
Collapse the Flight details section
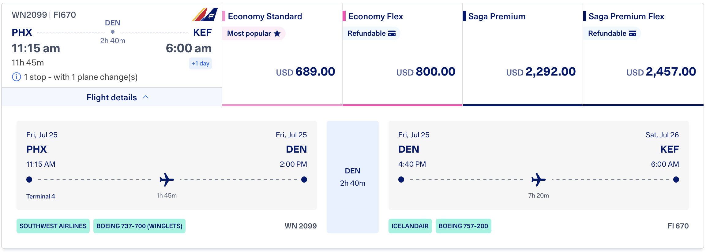pos(111,97)
